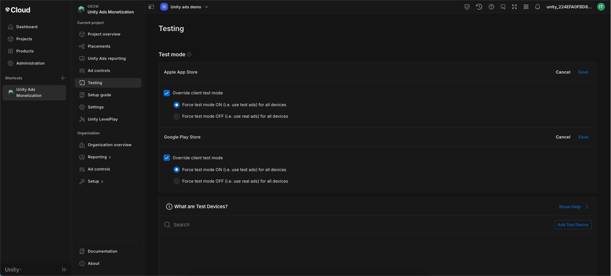The width and height of the screenshot is (611, 276).
Task: Open the history clock icon
Action: click(x=479, y=7)
